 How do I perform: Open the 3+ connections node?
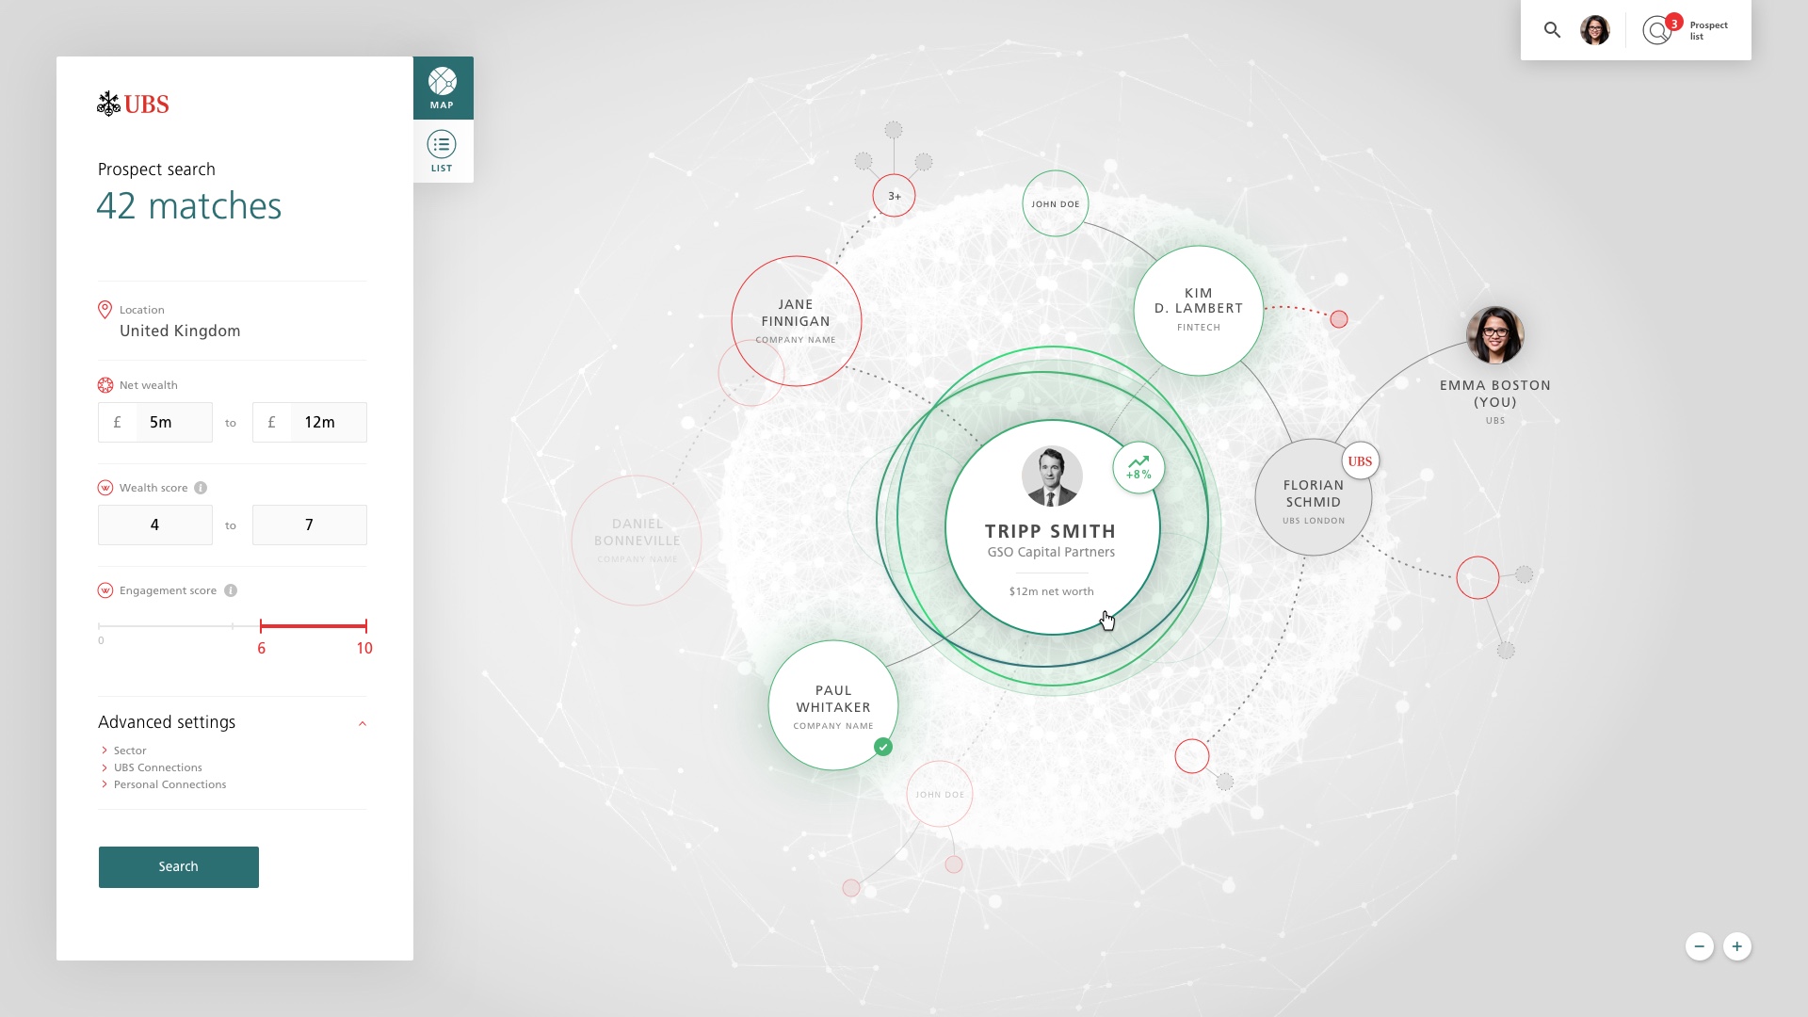pyautogui.click(x=894, y=196)
